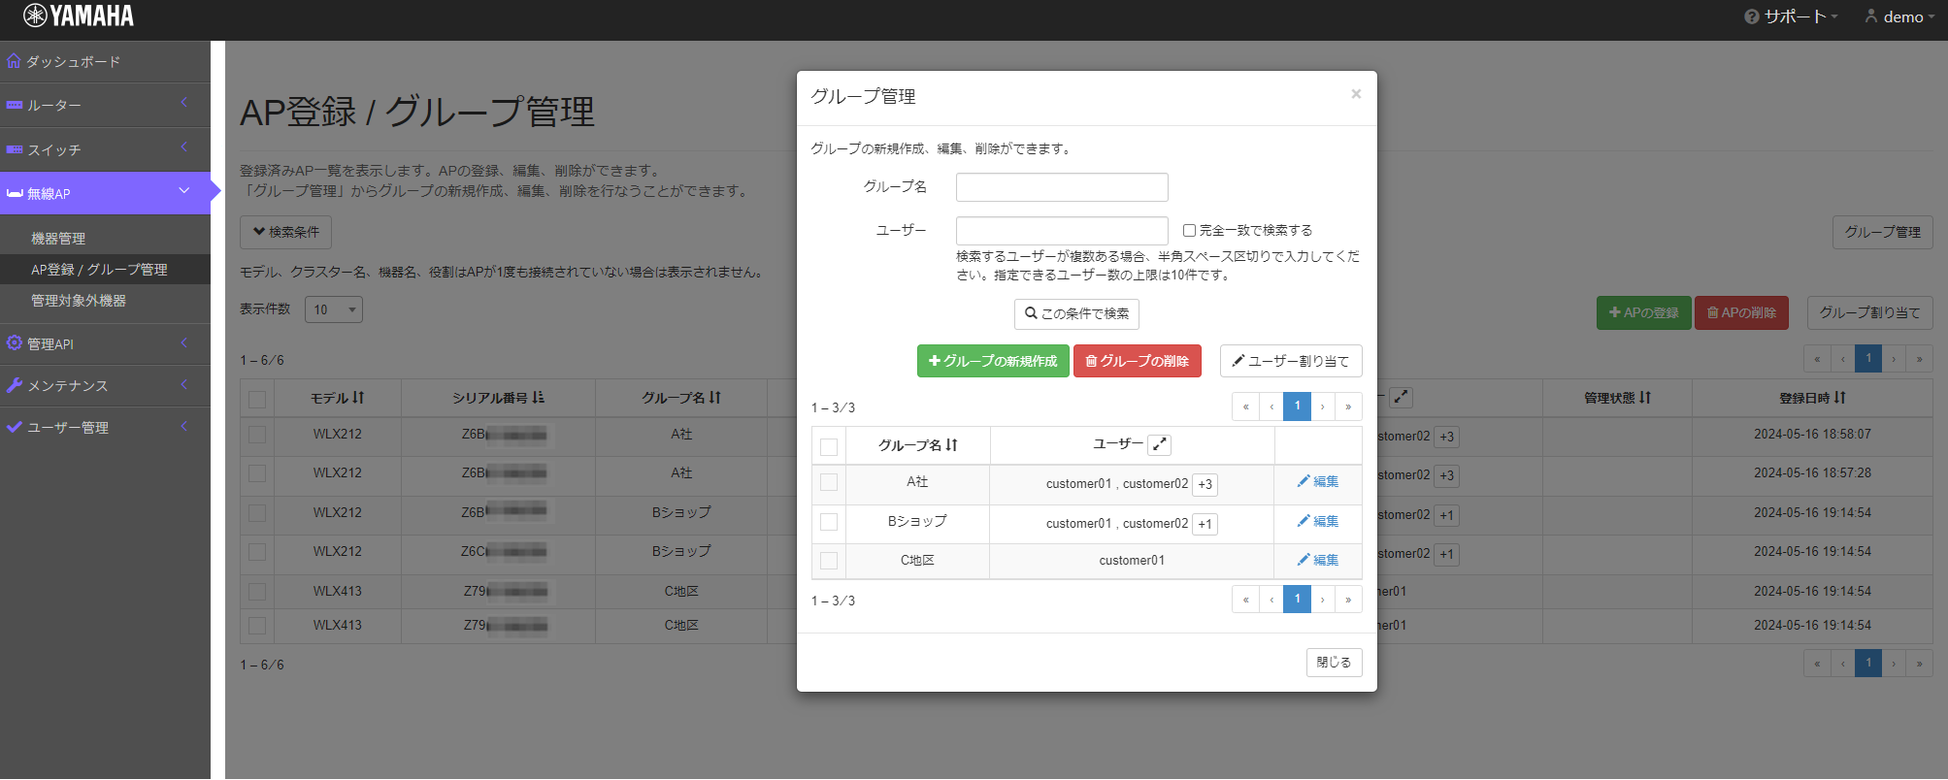The width and height of the screenshot is (1948, 780).
Task: Check the C地区 group row checkbox
Action: click(829, 561)
